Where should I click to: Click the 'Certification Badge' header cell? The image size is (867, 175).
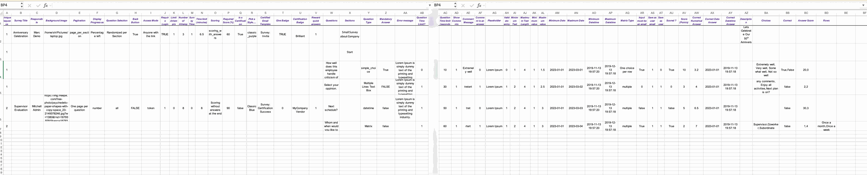click(300, 21)
